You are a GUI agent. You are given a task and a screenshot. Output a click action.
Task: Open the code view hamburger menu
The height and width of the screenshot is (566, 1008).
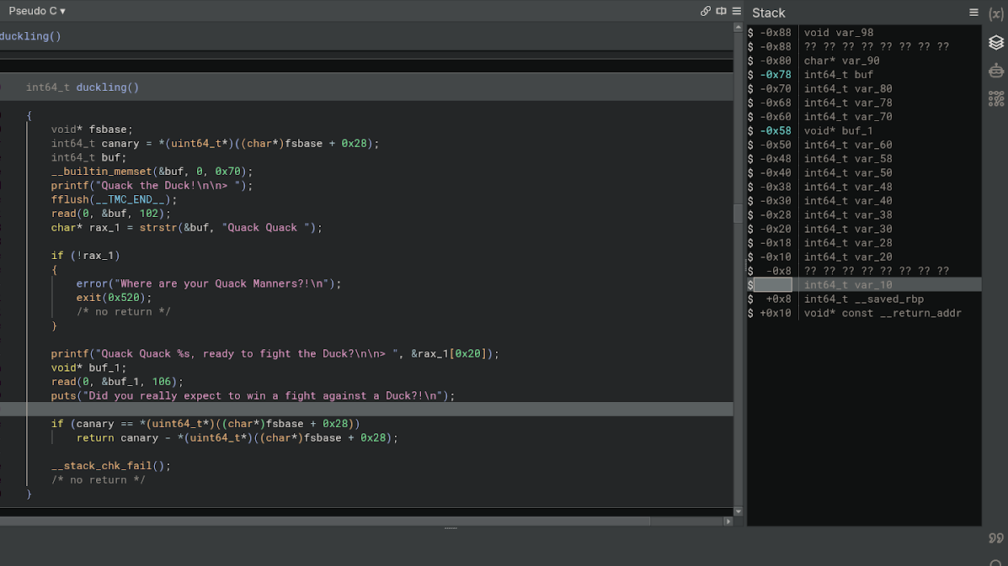coord(737,11)
